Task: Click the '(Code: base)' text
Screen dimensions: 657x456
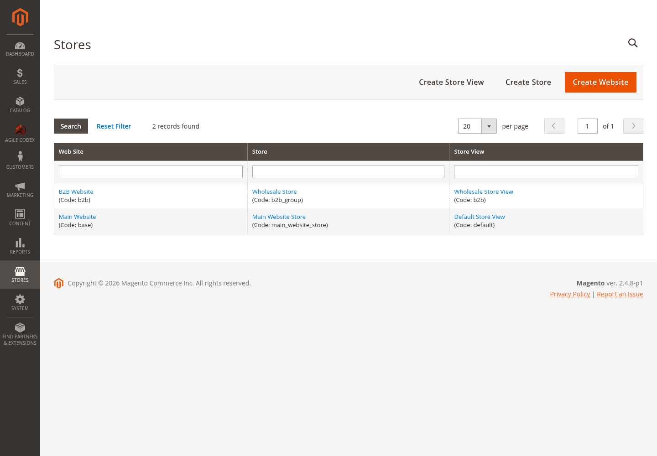Action: click(76, 225)
